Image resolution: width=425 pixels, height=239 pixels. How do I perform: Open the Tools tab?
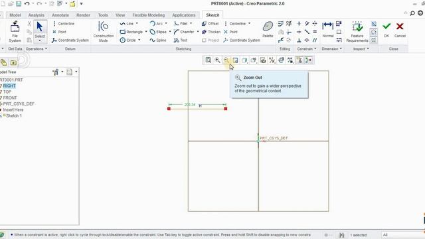pyautogui.click(x=103, y=15)
